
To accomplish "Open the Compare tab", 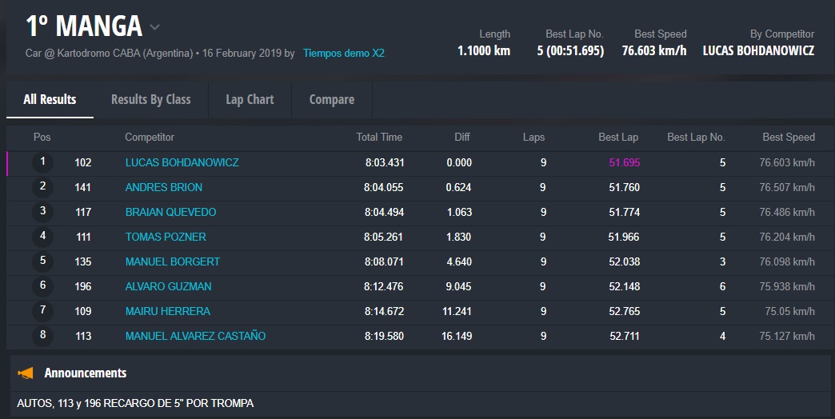I will tap(331, 99).
